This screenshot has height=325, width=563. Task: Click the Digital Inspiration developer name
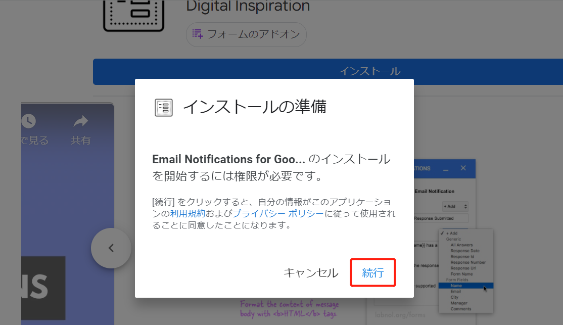248,6
